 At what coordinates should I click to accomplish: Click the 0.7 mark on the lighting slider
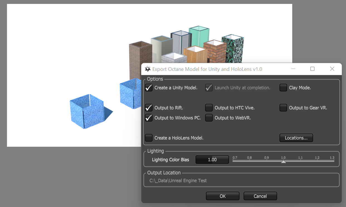(x=235, y=158)
